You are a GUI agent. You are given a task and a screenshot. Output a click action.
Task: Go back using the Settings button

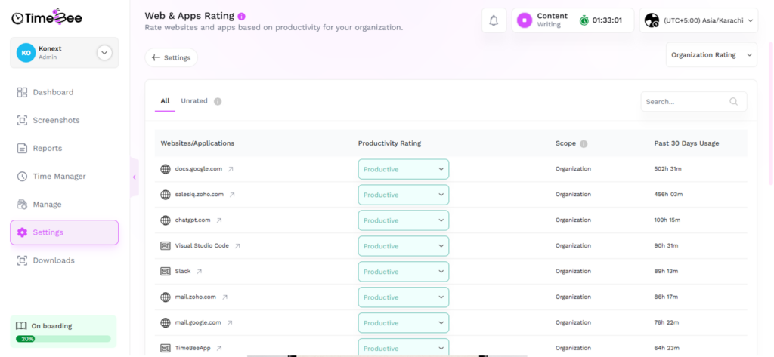coord(172,57)
